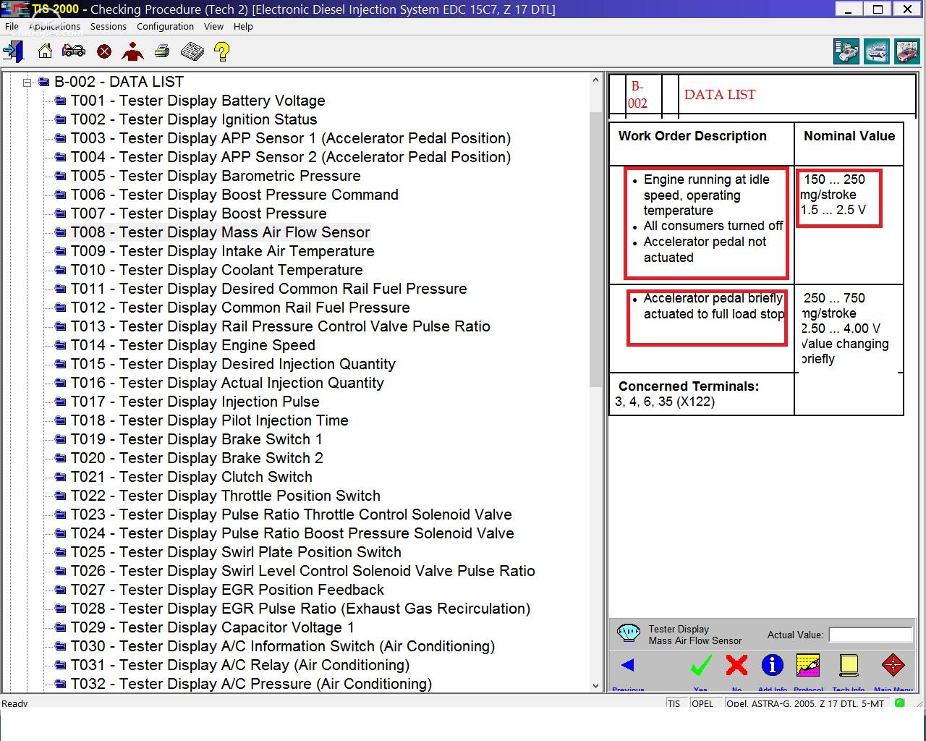Select T012 Tester Display Common Rail Fuel Pressure
The height and width of the screenshot is (741, 926).
point(240,308)
